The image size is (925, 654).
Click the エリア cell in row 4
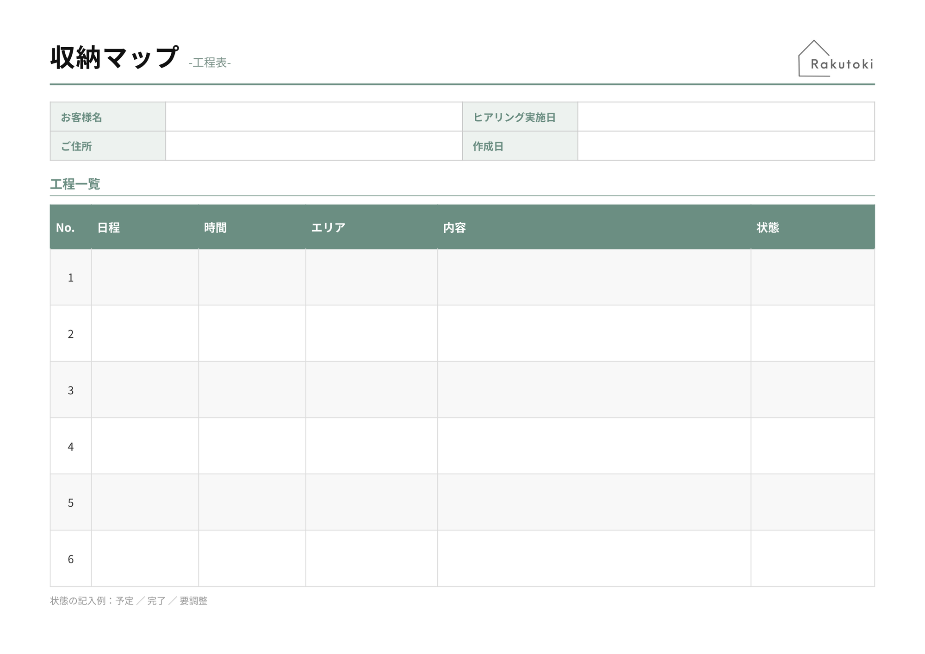click(372, 446)
